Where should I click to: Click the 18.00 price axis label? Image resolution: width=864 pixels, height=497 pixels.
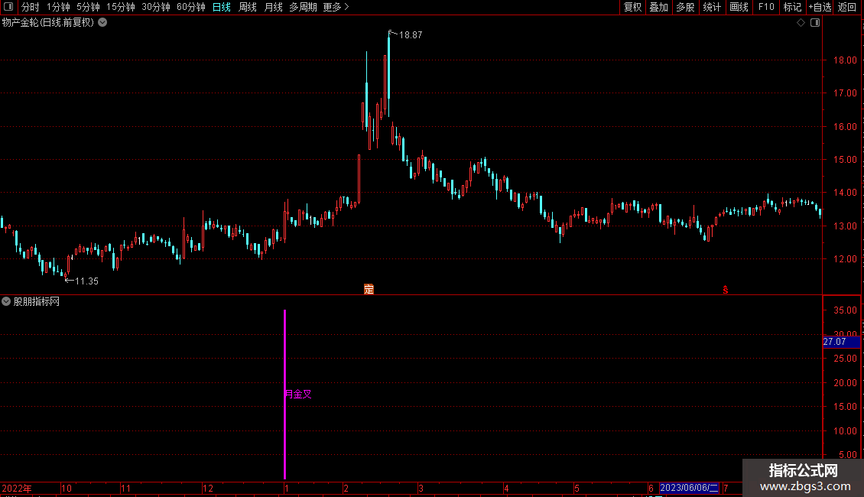845,60
